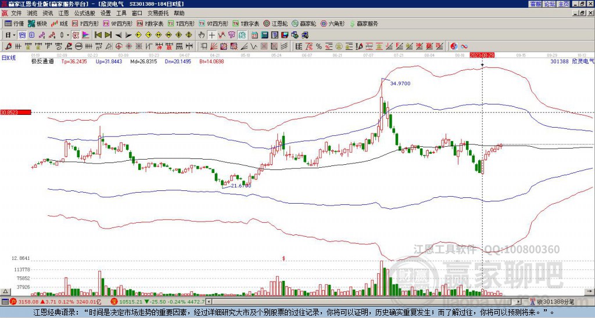The height and width of the screenshot is (318, 595).
Task: Click the horizontal scrollbar right arrow
Action: [x=519, y=302]
